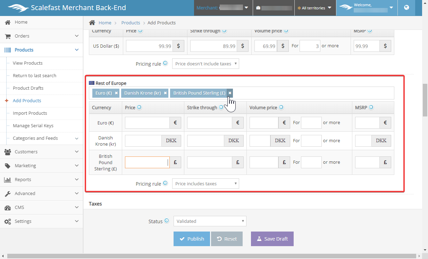
Task: Click the Publish button
Action: [x=192, y=239]
